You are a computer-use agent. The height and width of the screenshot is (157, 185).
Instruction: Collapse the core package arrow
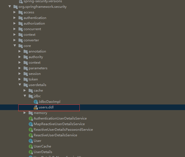pos(15,46)
